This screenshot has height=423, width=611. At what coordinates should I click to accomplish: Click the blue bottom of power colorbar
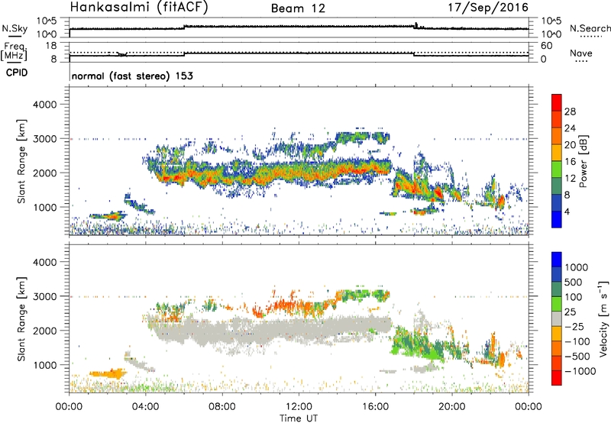pos(557,219)
